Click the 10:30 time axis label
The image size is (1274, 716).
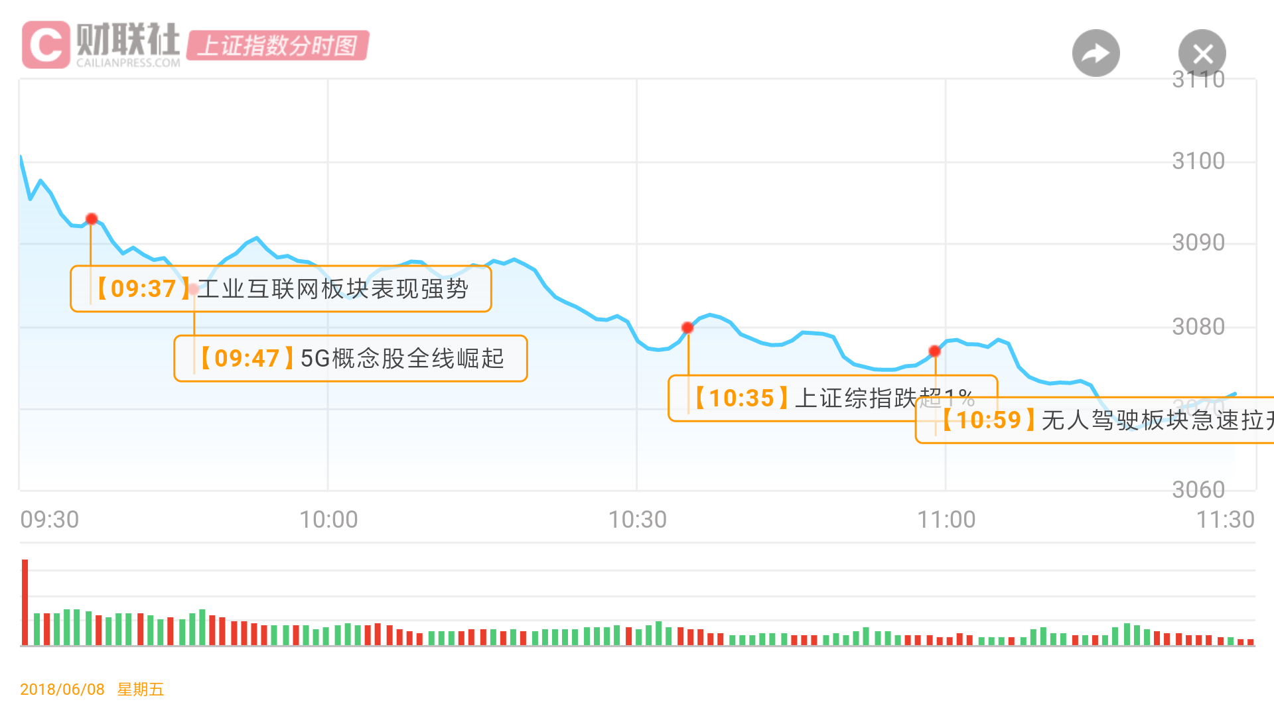tap(637, 520)
